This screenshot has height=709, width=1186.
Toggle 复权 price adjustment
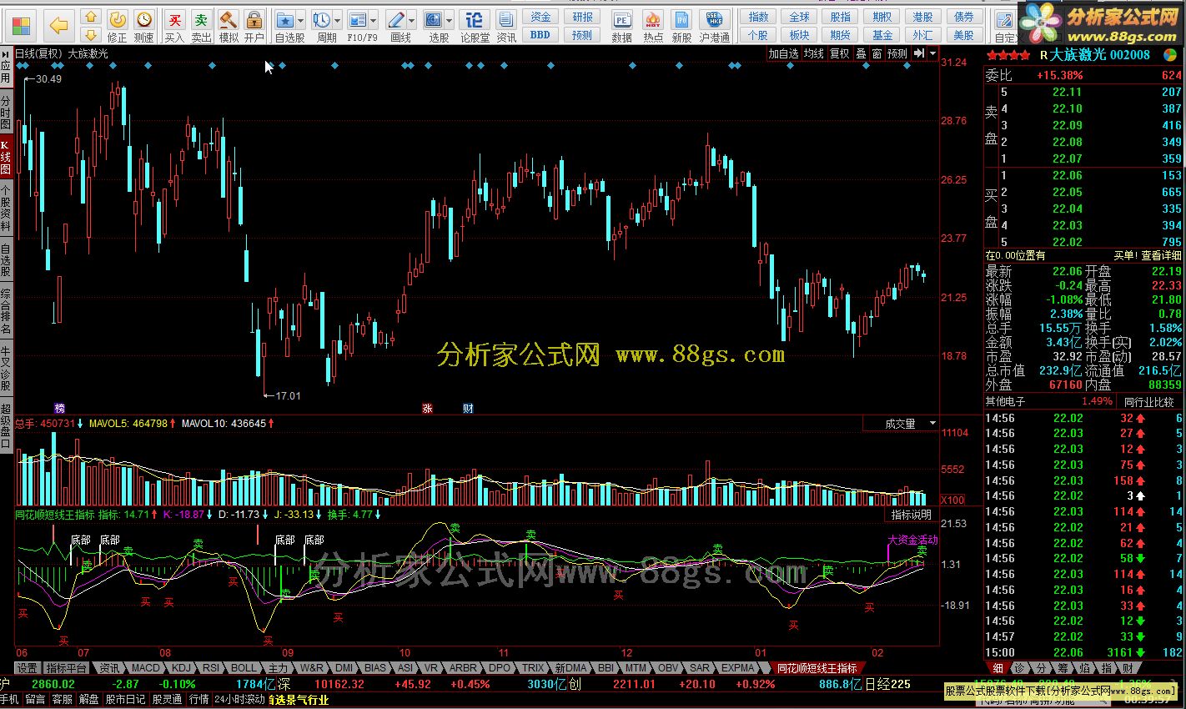[839, 53]
